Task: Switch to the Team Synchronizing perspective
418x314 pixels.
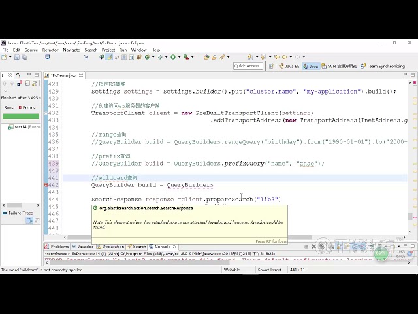Action: [x=383, y=66]
